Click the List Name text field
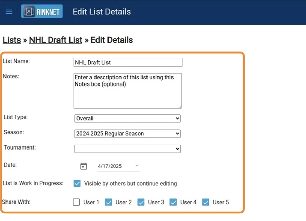The image size is (306, 221). point(128,63)
